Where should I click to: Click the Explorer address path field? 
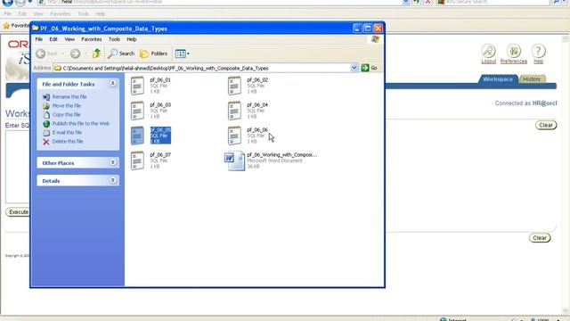point(206,68)
